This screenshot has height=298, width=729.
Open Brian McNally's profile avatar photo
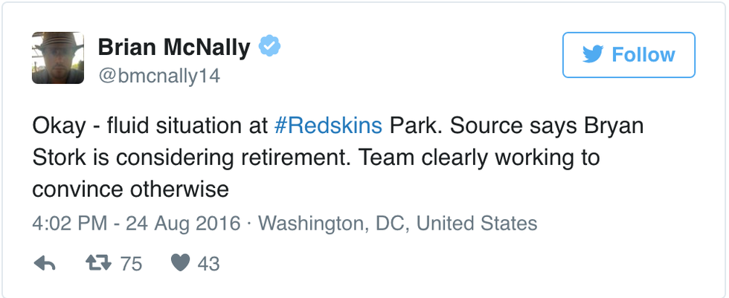(57, 58)
